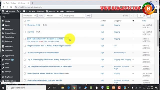160x90 pixels.
Task: Sort posts by Title column
Action: tap(29, 21)
